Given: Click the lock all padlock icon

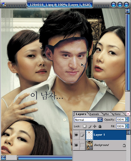Looking at the screenshot, I should point(100,126).
